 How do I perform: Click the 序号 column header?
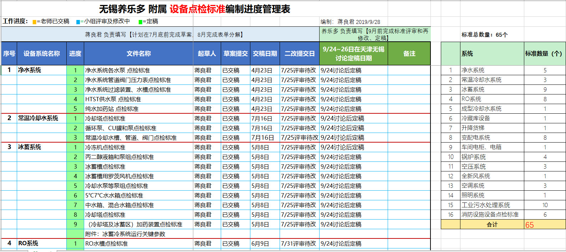[9, 53]
